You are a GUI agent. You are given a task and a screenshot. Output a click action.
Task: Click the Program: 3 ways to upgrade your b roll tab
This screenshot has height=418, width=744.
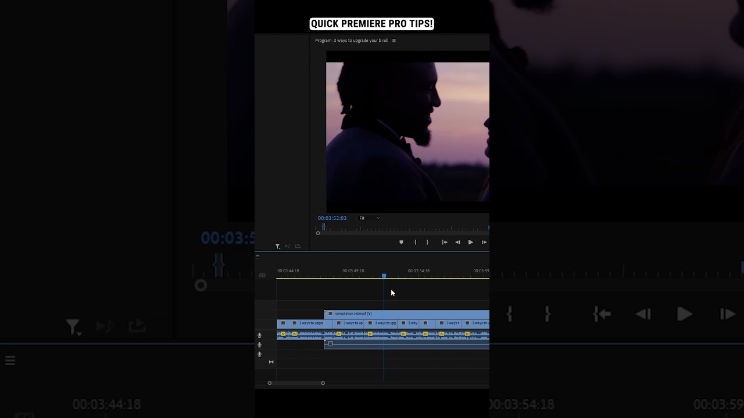coord(352,41)
